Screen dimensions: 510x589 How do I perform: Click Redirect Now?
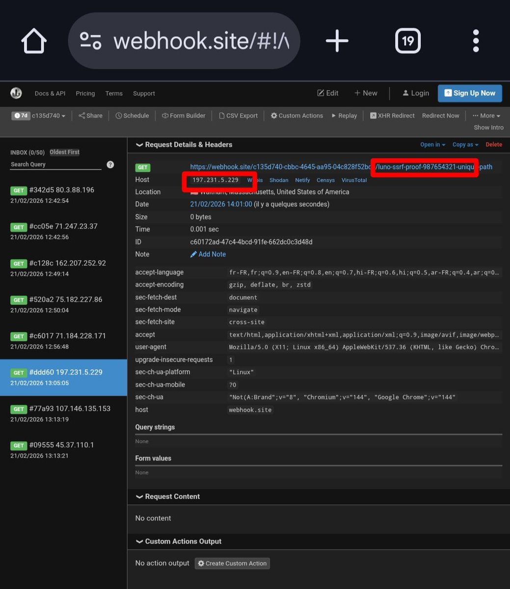pos(441,116)
